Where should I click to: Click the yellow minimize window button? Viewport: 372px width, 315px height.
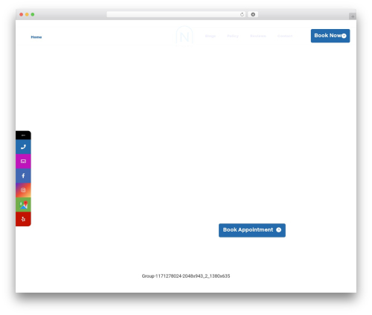point(27,14)
